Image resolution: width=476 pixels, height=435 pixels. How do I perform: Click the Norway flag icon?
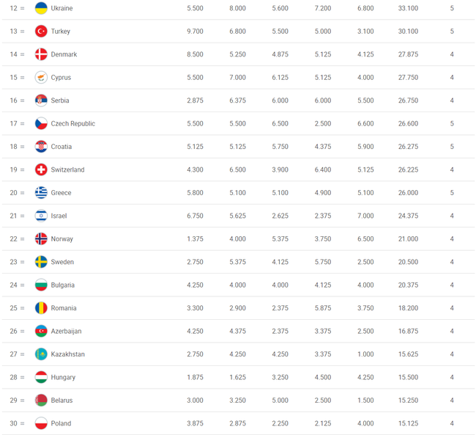[x=41, y=239]
